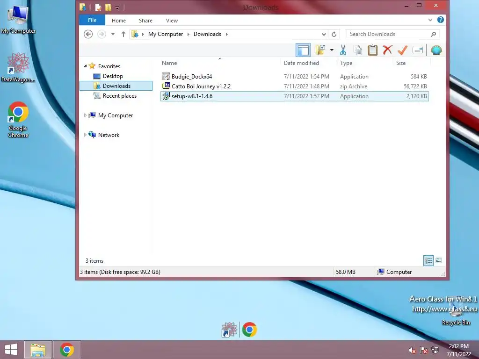Go back with the Back arrow
Screen dimensions: 479x359
[x=88, y=34]
